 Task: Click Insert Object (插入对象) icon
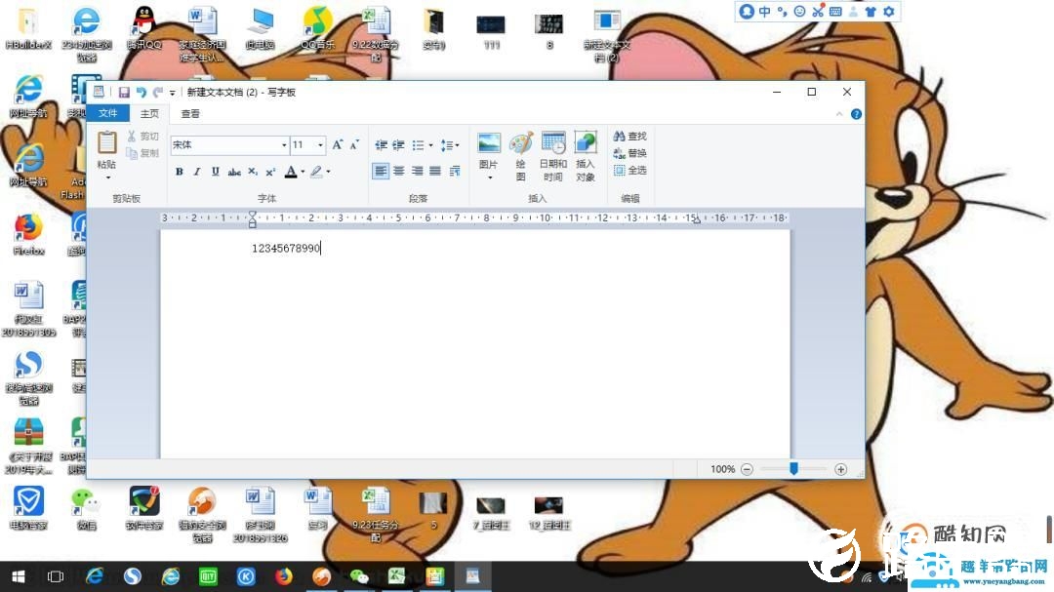[x=586, y=156]
